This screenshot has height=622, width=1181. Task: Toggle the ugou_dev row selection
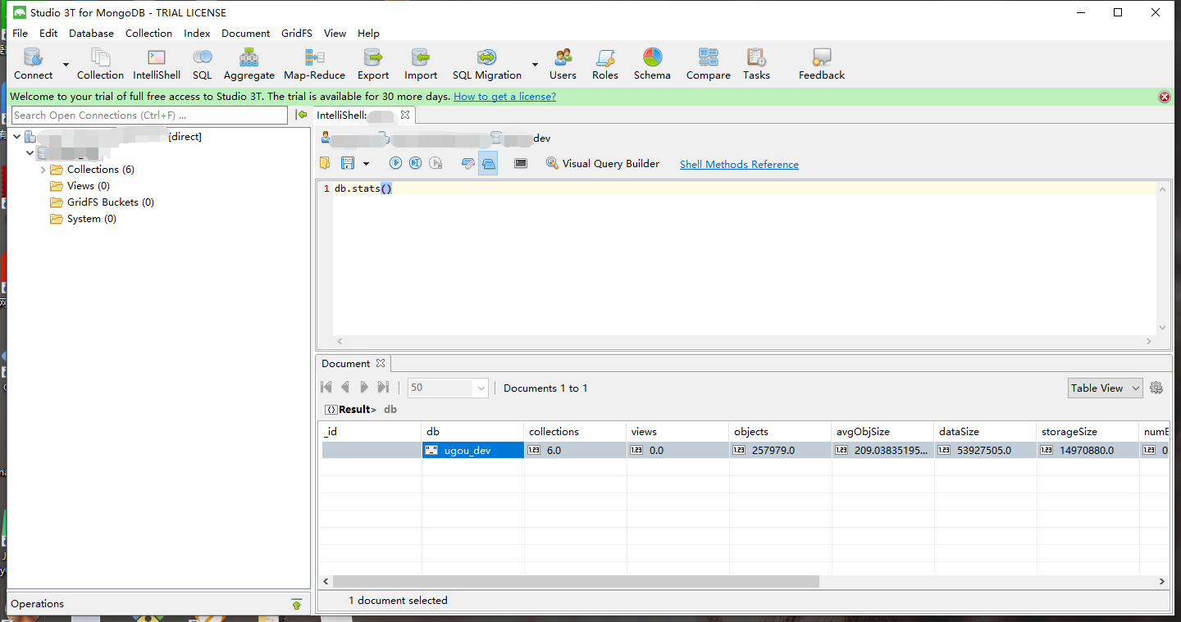(x=472, y=449)
